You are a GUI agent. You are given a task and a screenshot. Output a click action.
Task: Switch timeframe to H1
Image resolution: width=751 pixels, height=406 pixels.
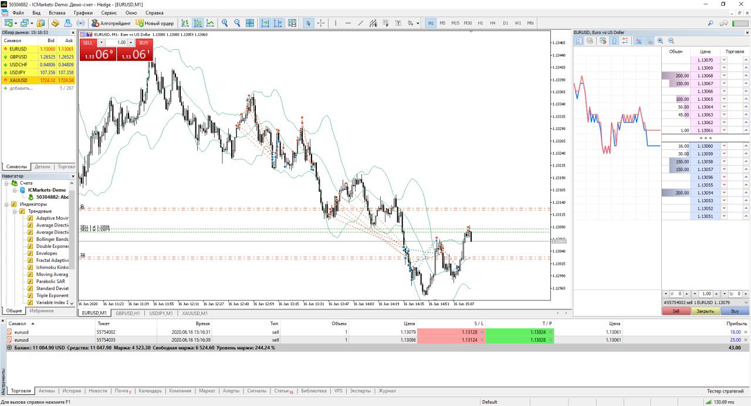pos(481,23)
